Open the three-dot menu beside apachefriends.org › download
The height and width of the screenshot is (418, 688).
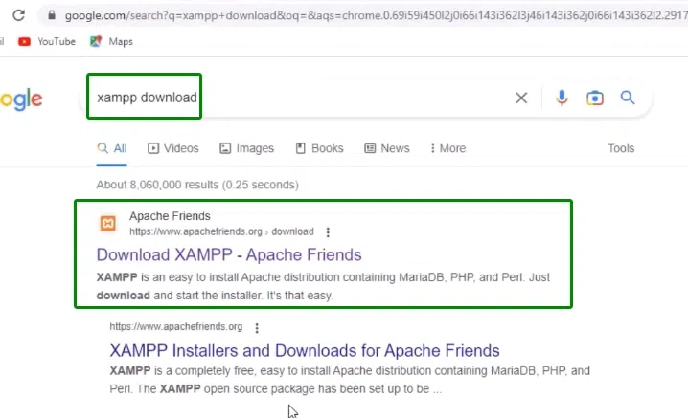tap(328, 232)
